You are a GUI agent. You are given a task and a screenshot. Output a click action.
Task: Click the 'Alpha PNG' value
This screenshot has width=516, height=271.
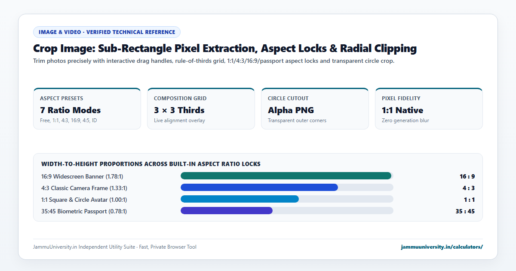291,110
